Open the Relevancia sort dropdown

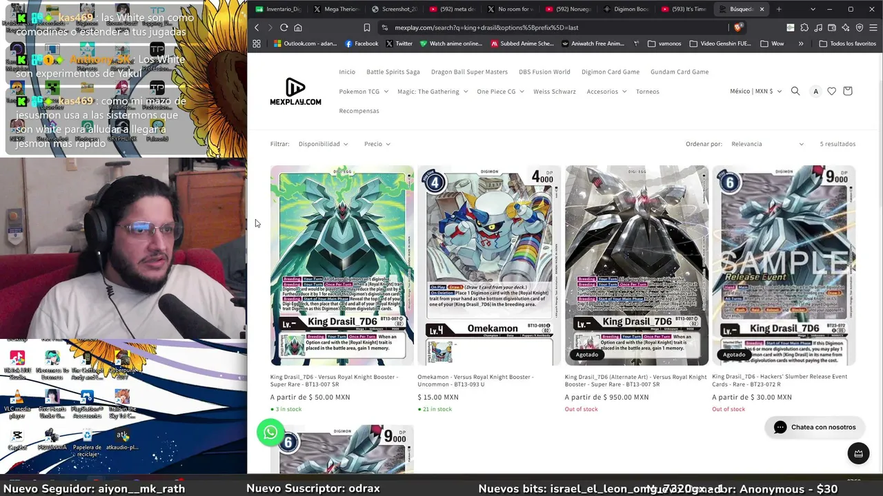tap(767, 144)
